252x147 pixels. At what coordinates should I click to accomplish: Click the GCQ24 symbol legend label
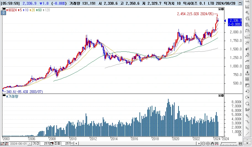(x=12, y=10)
